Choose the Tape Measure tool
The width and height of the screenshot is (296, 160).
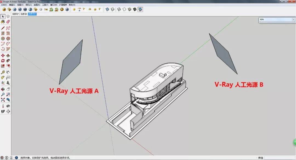tap(3, 72)
